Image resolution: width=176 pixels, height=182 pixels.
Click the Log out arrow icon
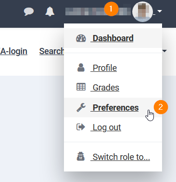(81, 127)
